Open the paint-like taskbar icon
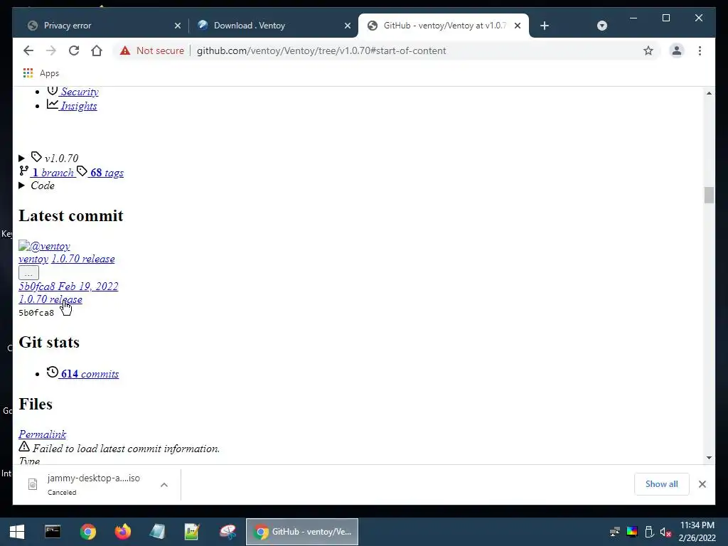728x546 pixels. pos(227,532)
